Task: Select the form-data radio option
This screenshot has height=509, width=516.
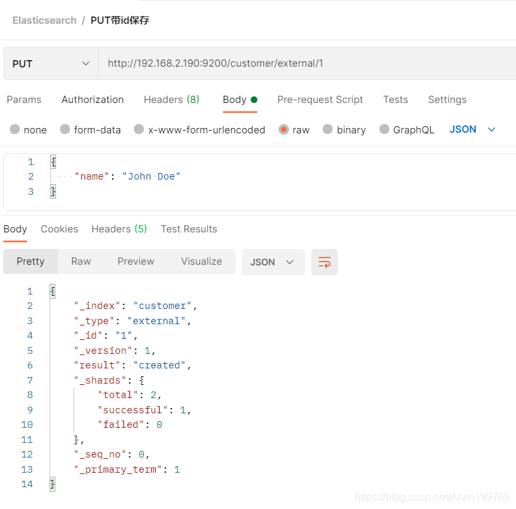Action: [x=65, y=129]
